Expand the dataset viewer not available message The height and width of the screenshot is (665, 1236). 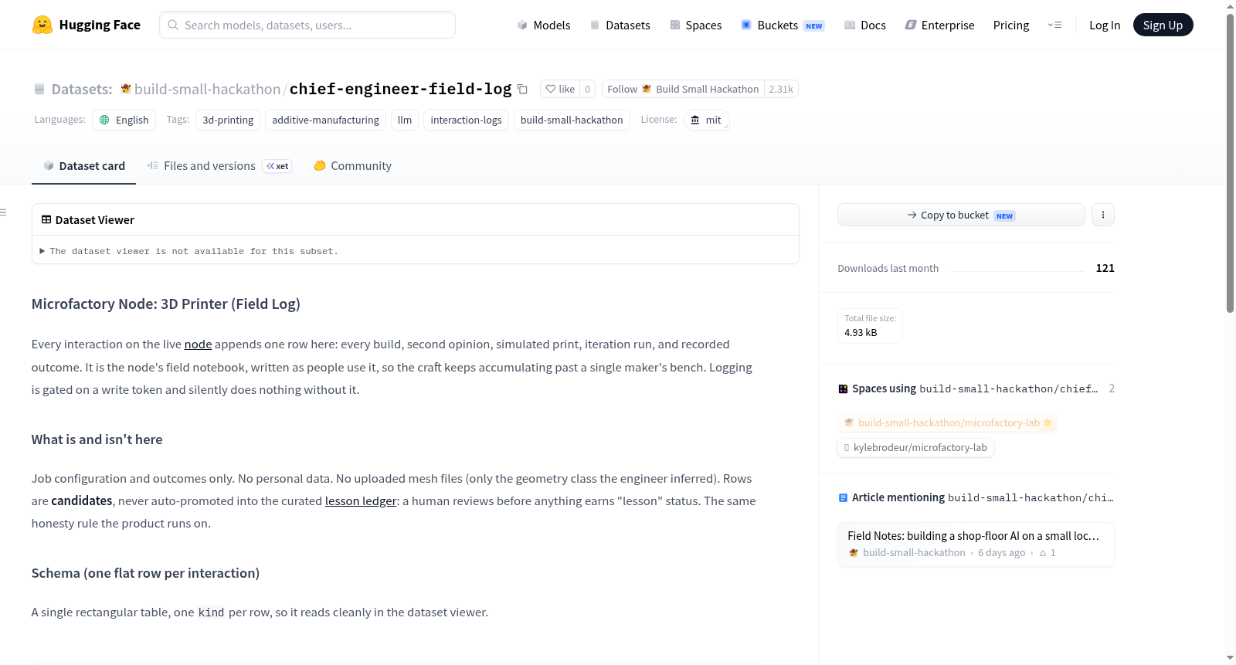[x=188, y=251]
